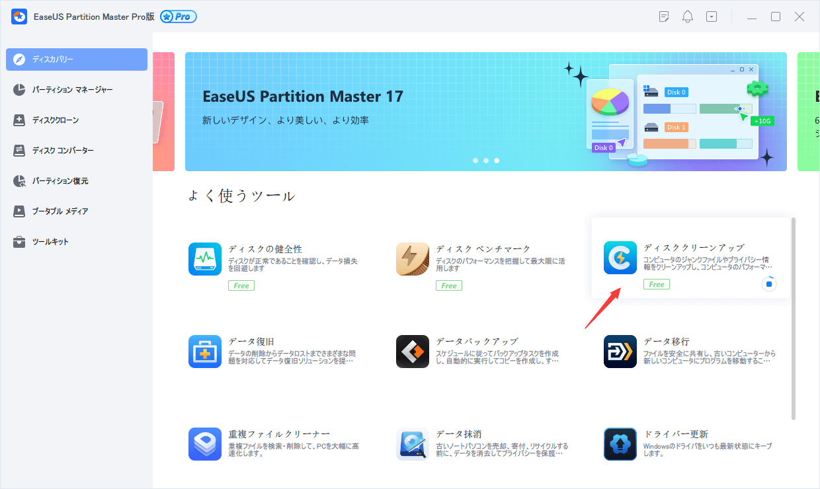The height and width of the screenshot is (489, 820).
Task: Click the ディスククリーンアップ tool icon
Action: 620,258
